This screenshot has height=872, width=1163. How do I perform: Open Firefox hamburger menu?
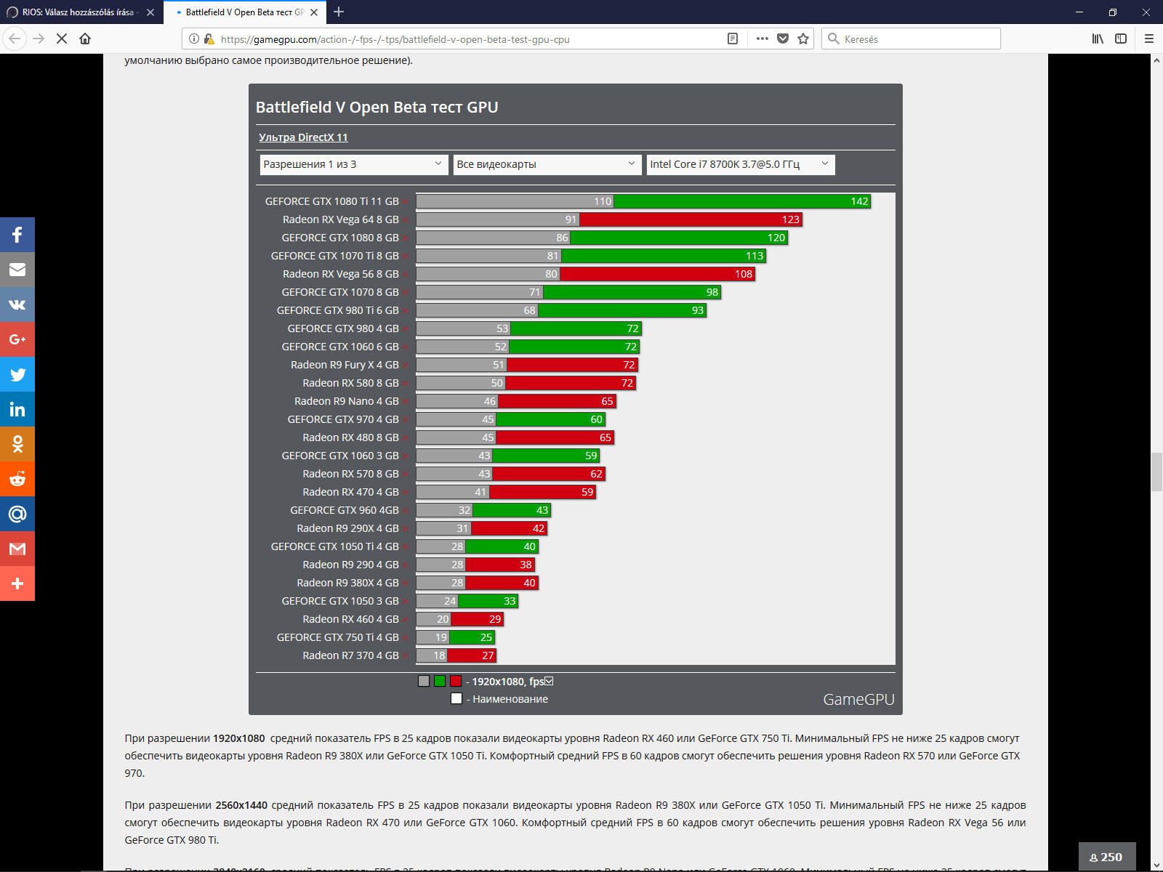click(1149, 39)
